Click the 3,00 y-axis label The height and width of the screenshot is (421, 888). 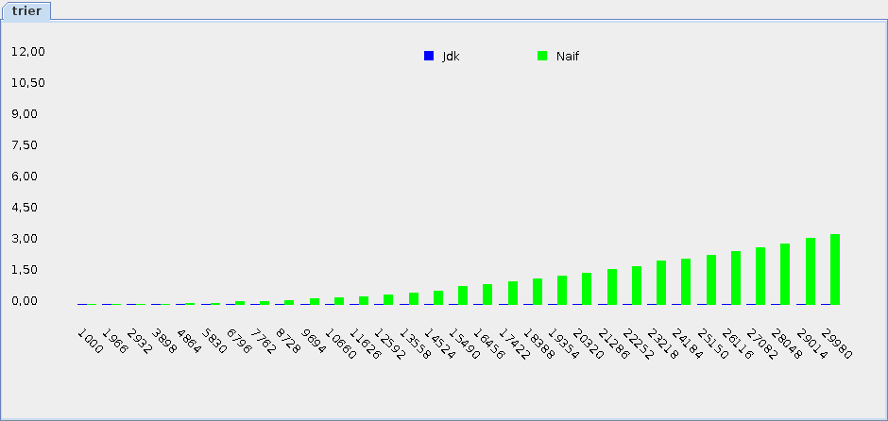pyautogui.click(x=25, y=238)
